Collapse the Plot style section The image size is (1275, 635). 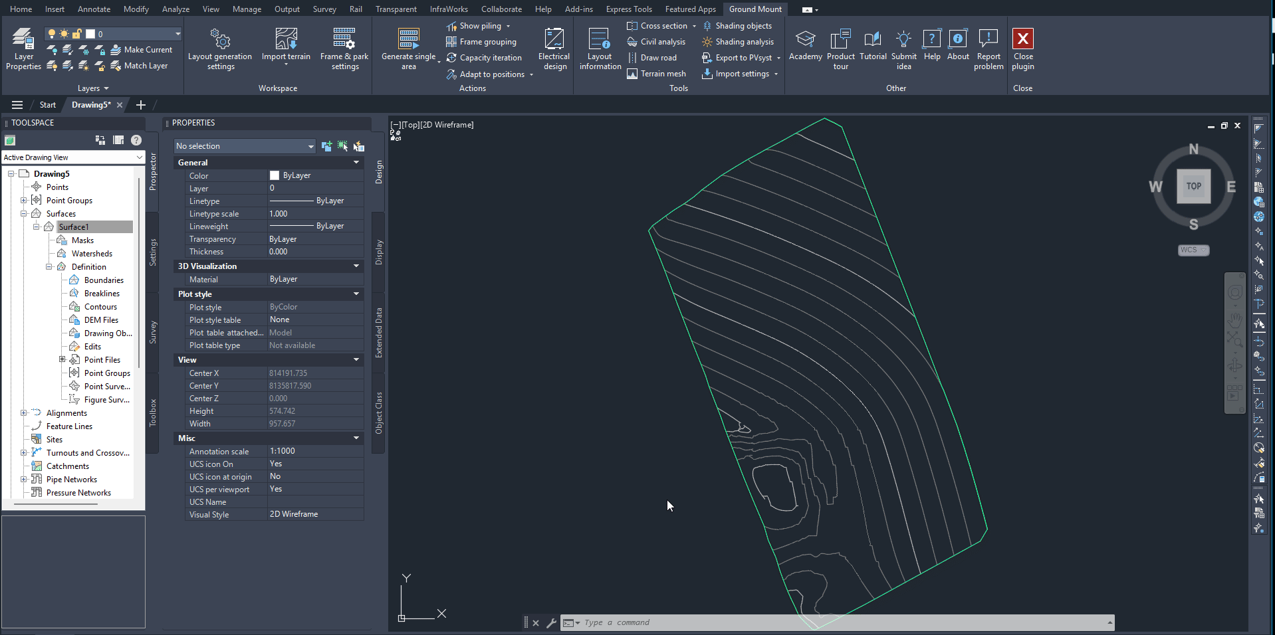(356, 294)
